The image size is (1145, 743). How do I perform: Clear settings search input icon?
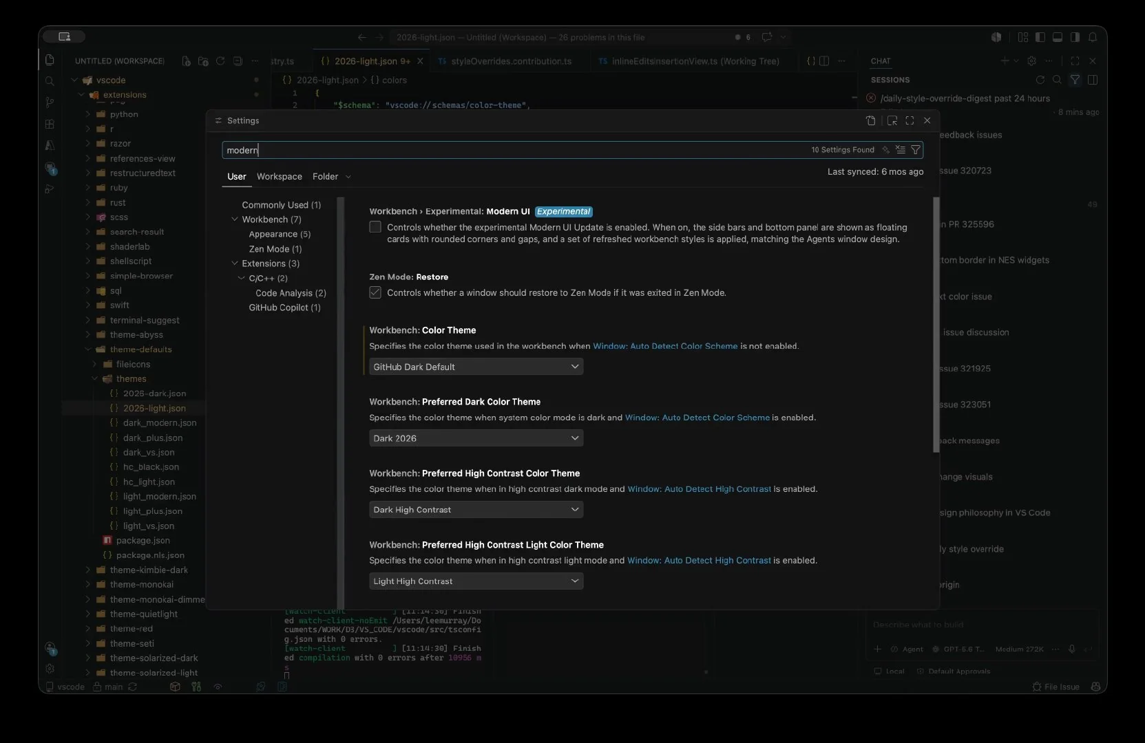coord(900,149)
